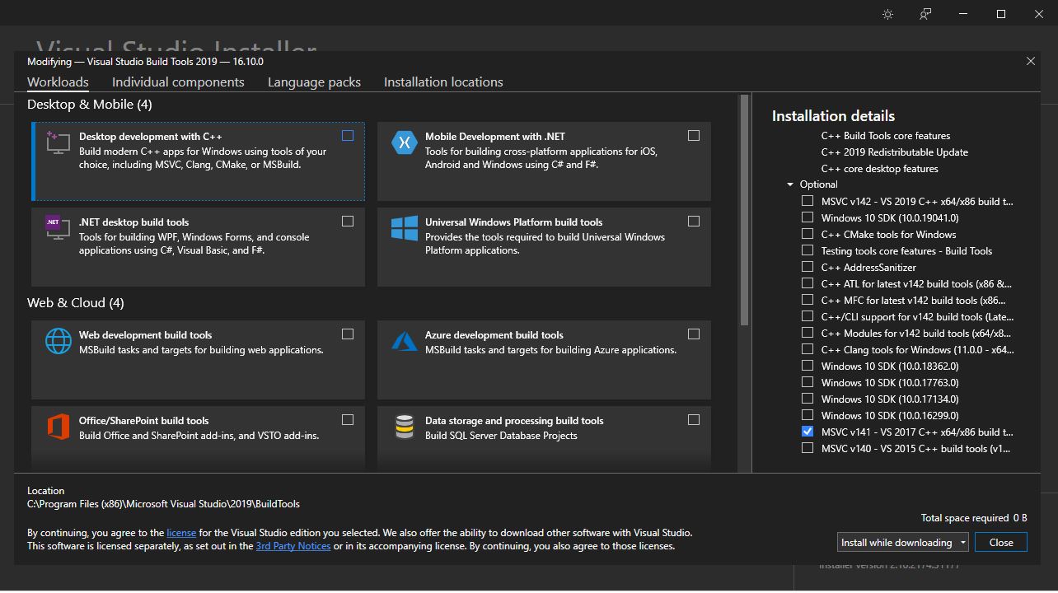This screenshot has width=1058, height=593.
Task: Open the Individual components tab
Action: click(x=178, y=82)
